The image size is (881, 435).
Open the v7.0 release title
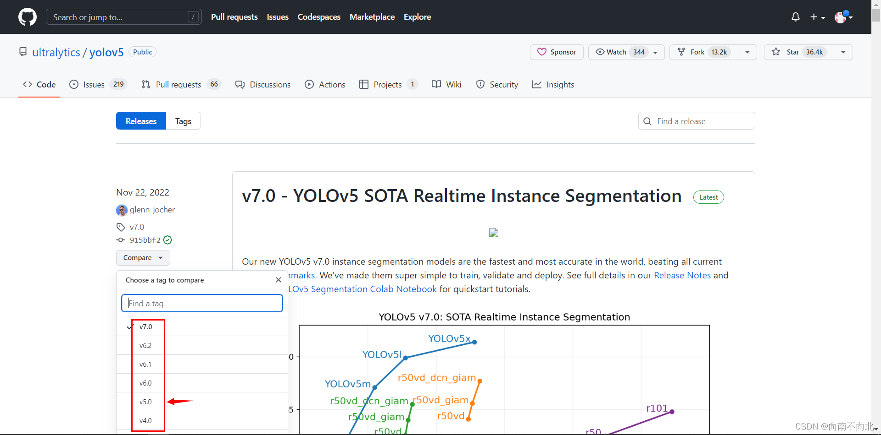coord(462,196)
